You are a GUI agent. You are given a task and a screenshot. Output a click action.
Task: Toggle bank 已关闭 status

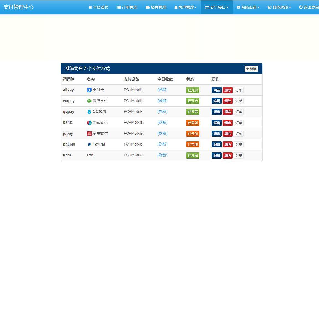tap(193, 123)
